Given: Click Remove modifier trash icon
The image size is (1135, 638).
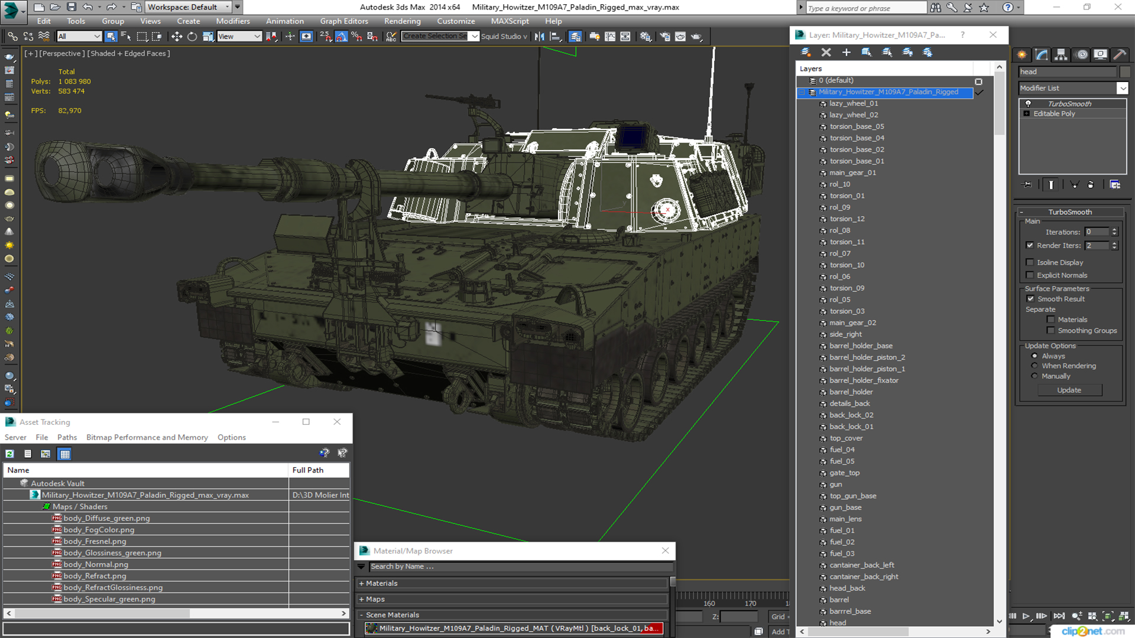Looking at the screenshot, I should coord(1091,185).
